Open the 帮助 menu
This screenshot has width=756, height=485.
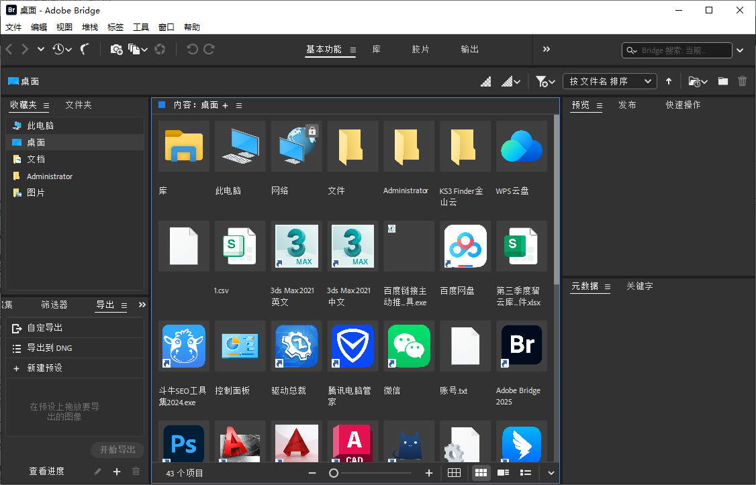point(192,27)
